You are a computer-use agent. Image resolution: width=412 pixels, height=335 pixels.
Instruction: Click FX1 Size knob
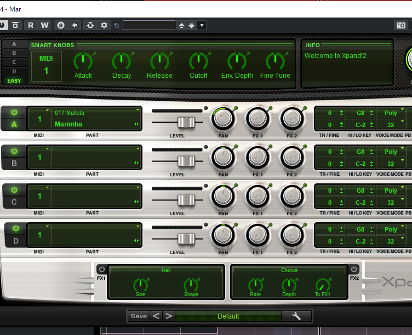141,285
